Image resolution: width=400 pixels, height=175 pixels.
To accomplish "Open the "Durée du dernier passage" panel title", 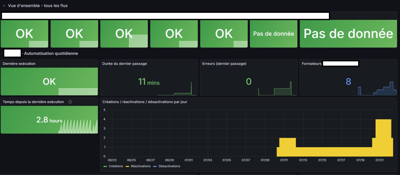I will tap(125, 64).
